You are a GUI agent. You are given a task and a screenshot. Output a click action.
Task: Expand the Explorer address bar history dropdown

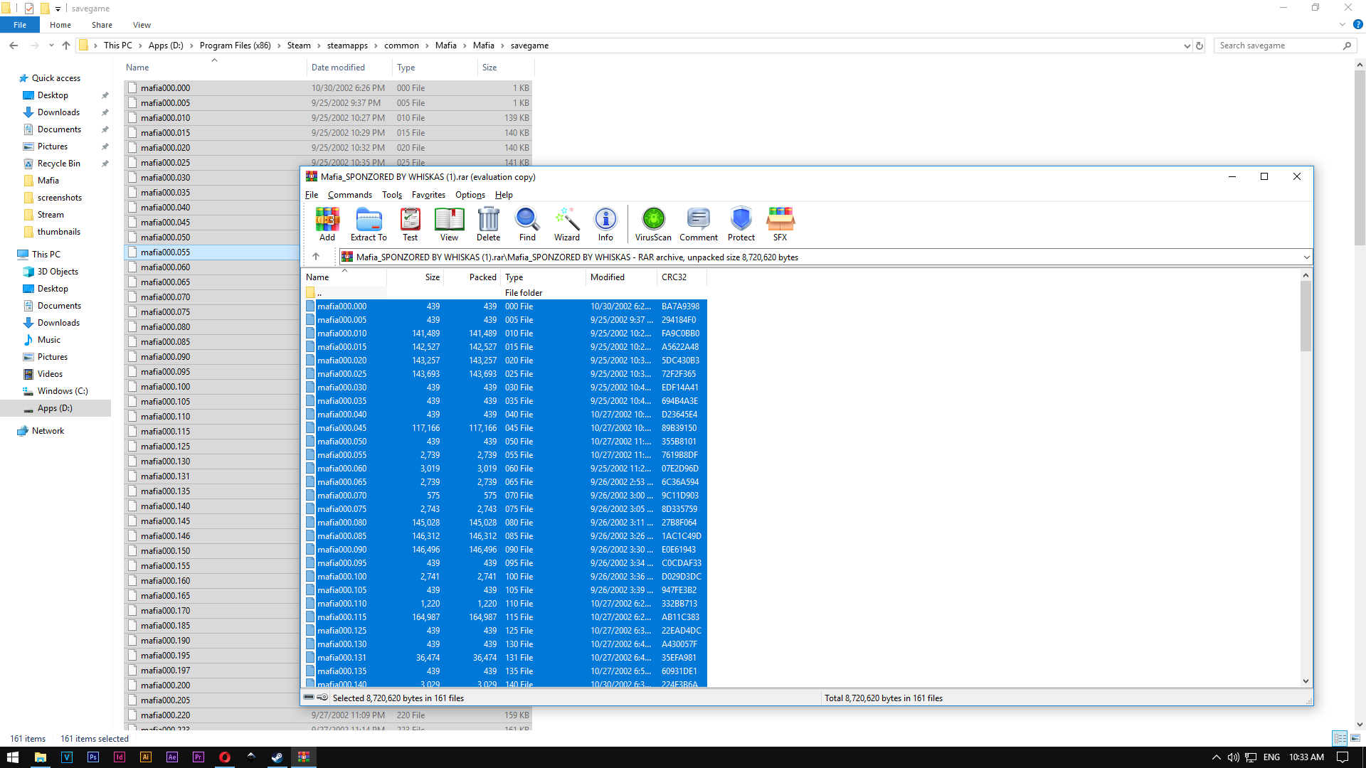(x=1187, y=46)
